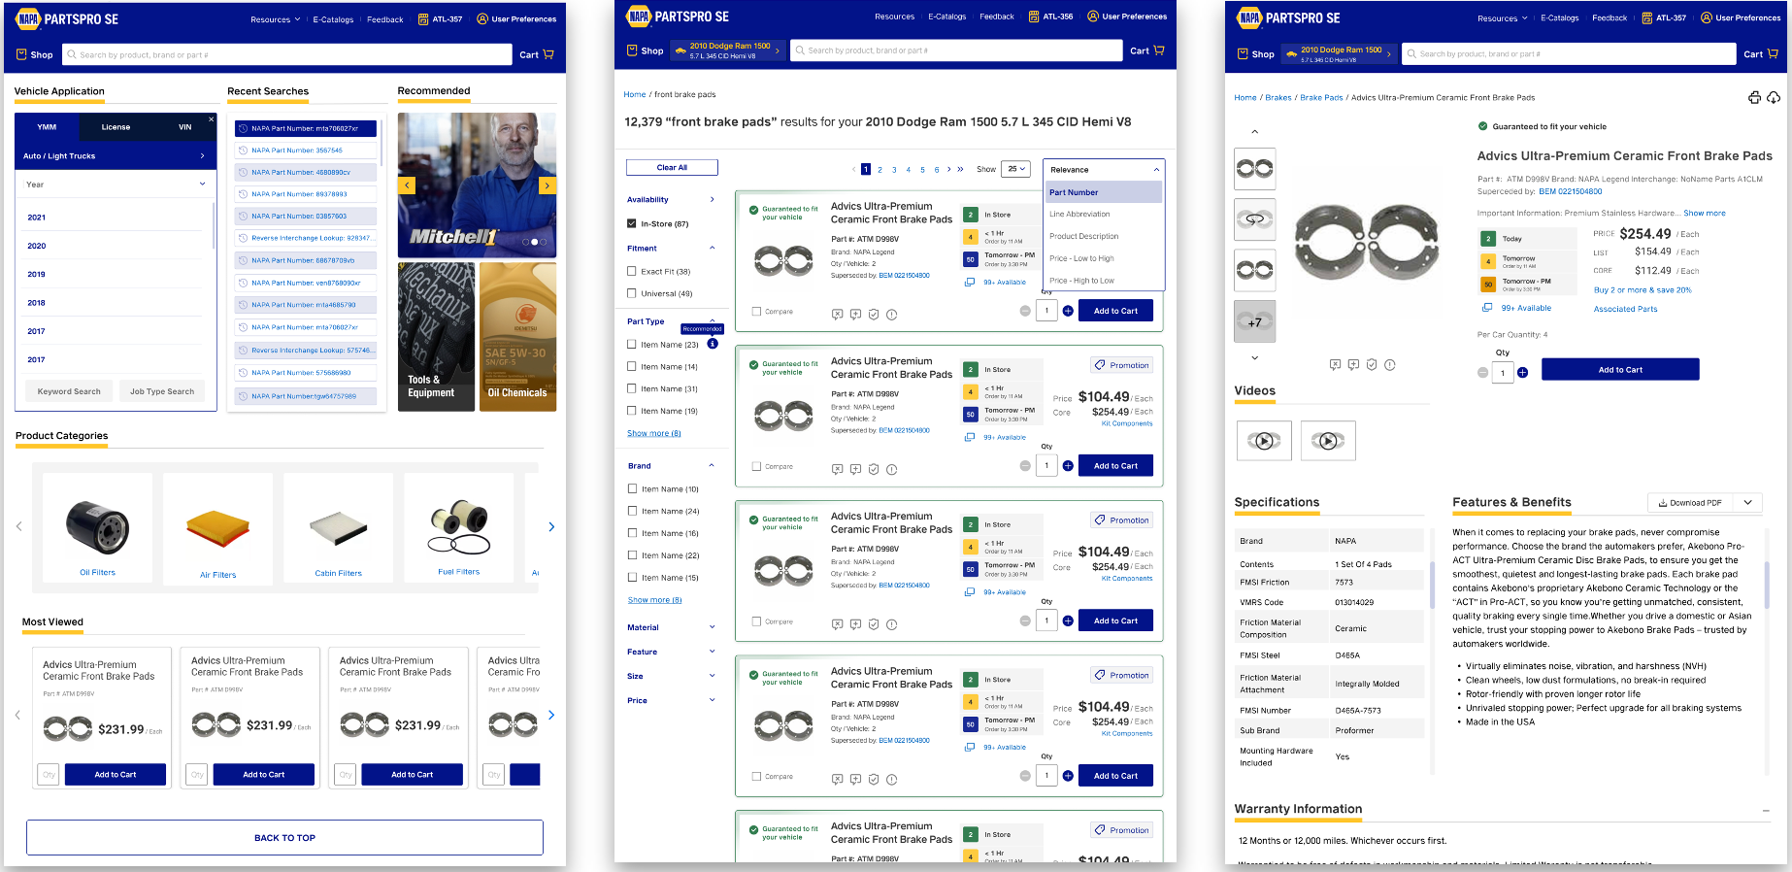This screenshot has height=872, width=1792.
Task: Click the Clear All filters button
Action: click(x=672, y=167)
